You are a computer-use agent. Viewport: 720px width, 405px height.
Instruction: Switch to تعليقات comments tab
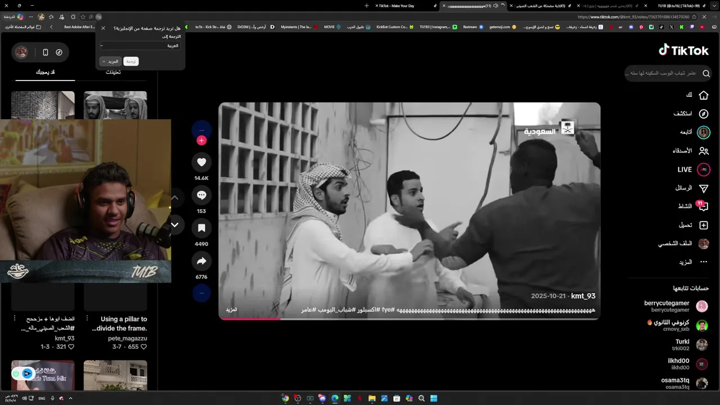114,72
